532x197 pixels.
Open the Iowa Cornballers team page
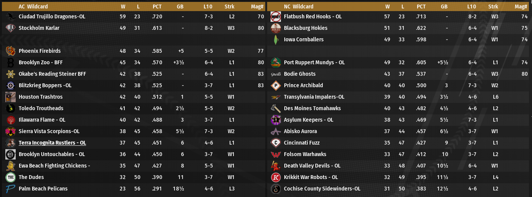click(x=304, y=40)
